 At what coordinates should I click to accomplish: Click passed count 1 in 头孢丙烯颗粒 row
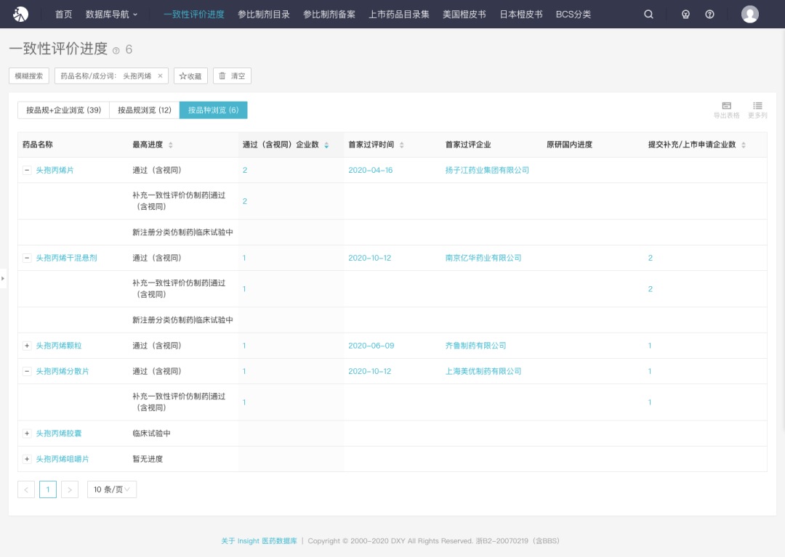coord(244,346)
